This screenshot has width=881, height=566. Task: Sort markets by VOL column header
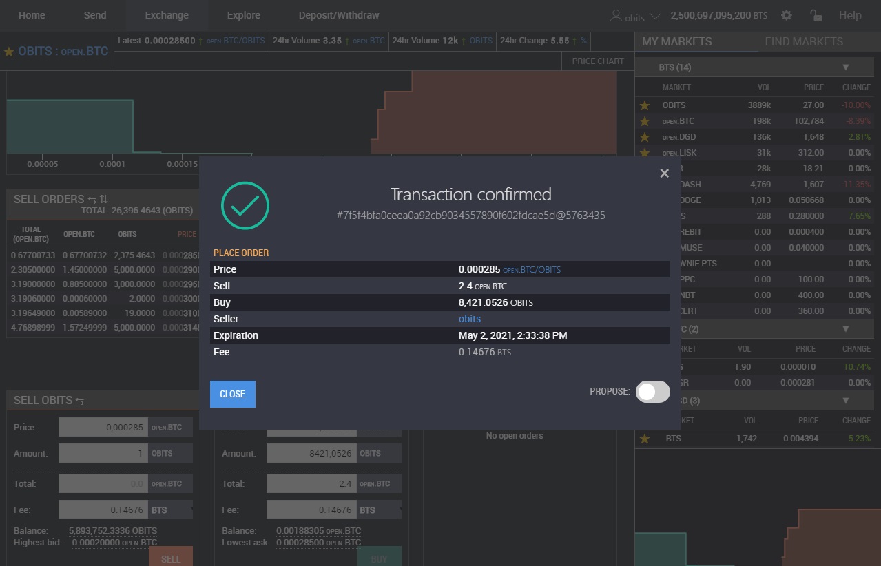pos(764,87)
